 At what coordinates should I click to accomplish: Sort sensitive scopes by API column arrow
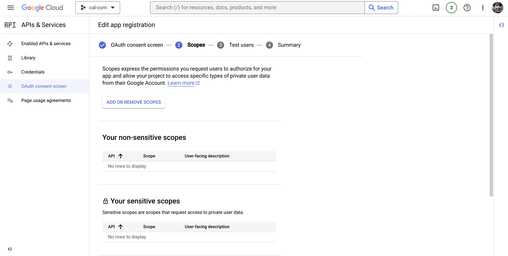point(120,227)
